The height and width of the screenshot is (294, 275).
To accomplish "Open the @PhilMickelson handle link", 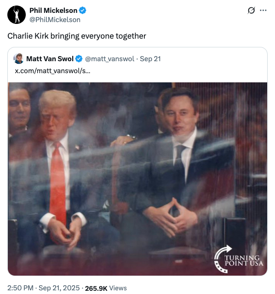I will [55, 20].
